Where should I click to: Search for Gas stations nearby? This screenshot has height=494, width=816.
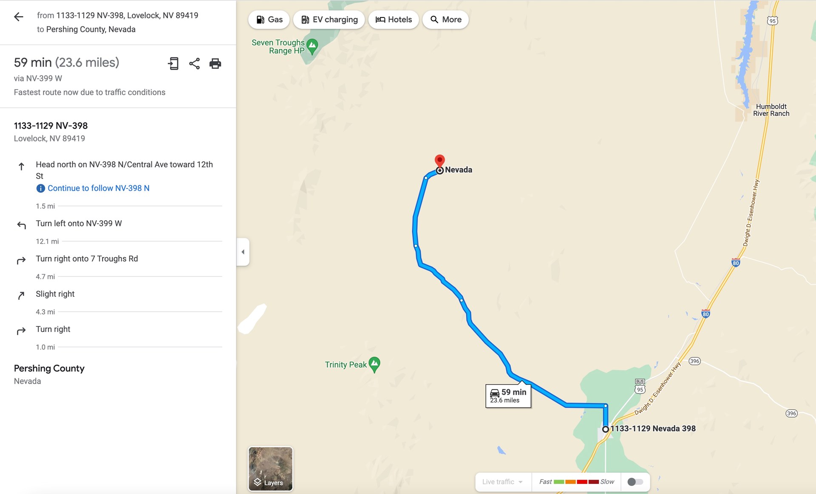269,20
